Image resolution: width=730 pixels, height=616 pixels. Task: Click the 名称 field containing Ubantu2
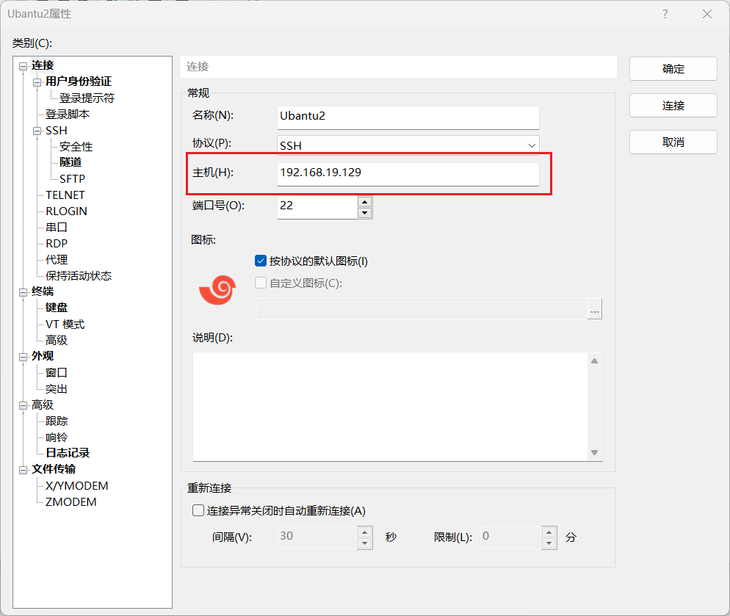click(x=408, y=116)
